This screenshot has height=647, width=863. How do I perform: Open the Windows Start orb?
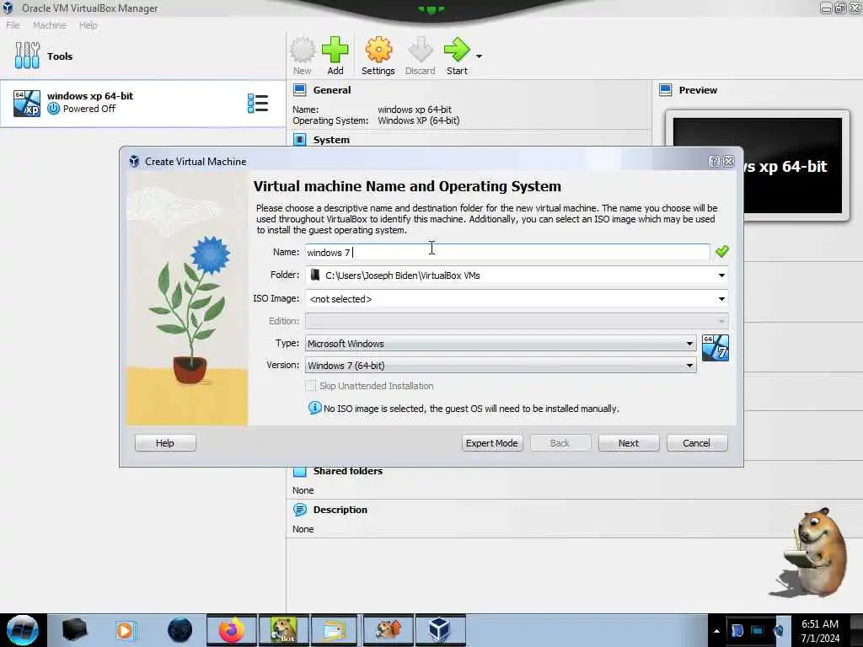(x=22, y=630)
